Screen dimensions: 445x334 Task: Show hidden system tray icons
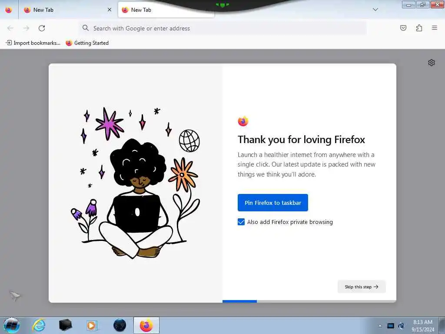click(x=380, y=326)
